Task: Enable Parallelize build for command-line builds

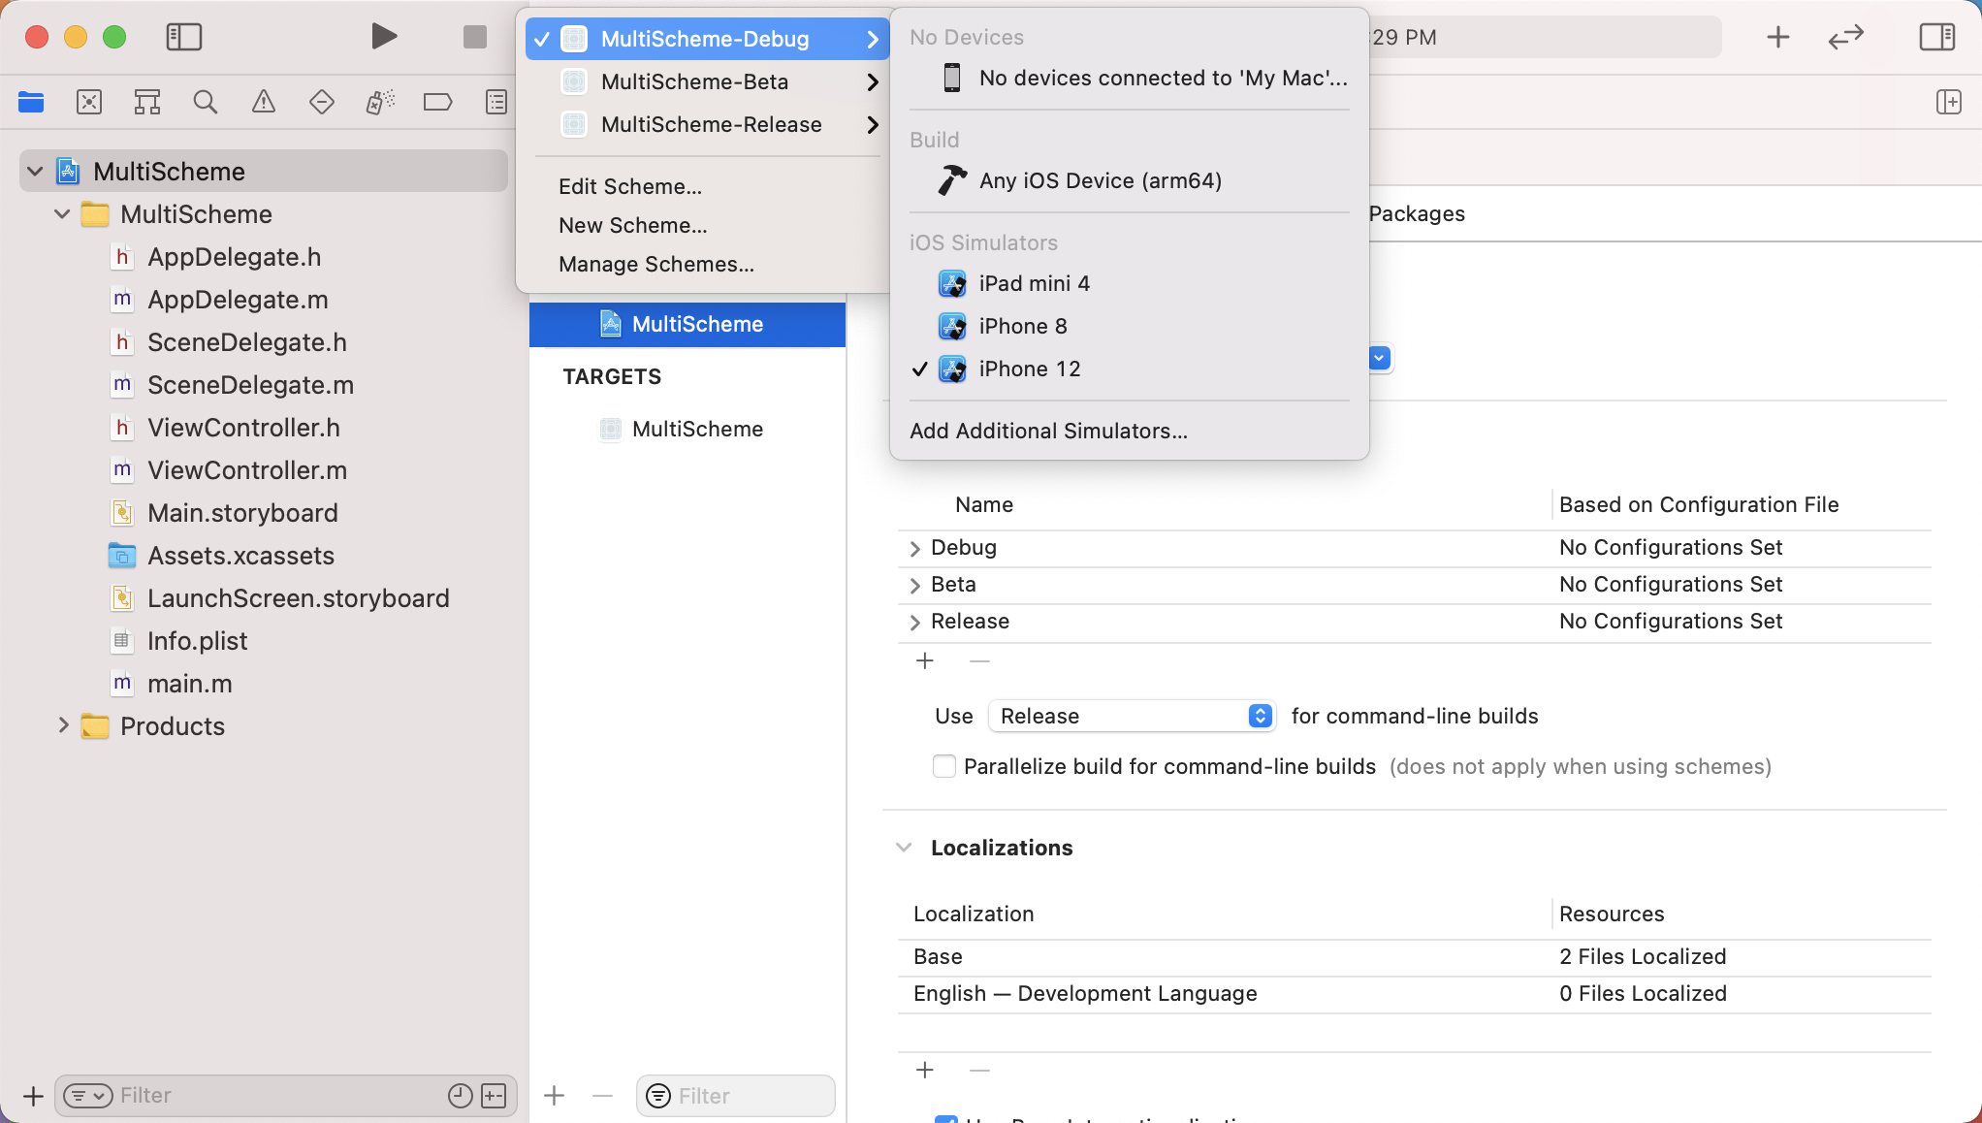Action: [x=943, y=766]
